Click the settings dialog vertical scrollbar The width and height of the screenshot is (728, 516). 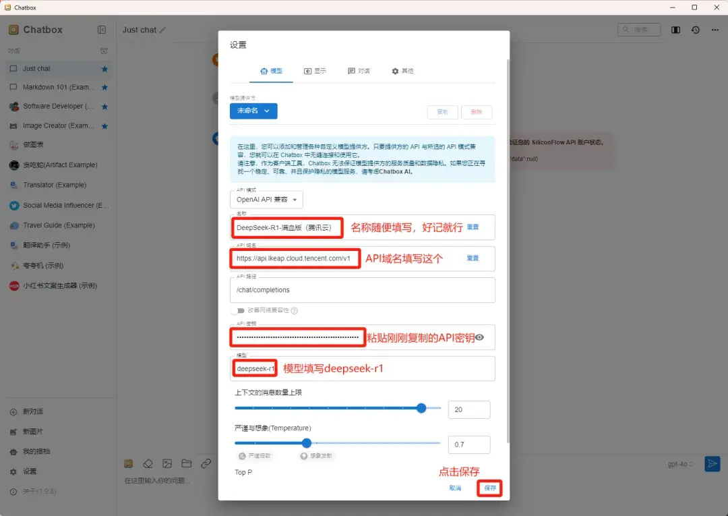click(x=508, y=251)
